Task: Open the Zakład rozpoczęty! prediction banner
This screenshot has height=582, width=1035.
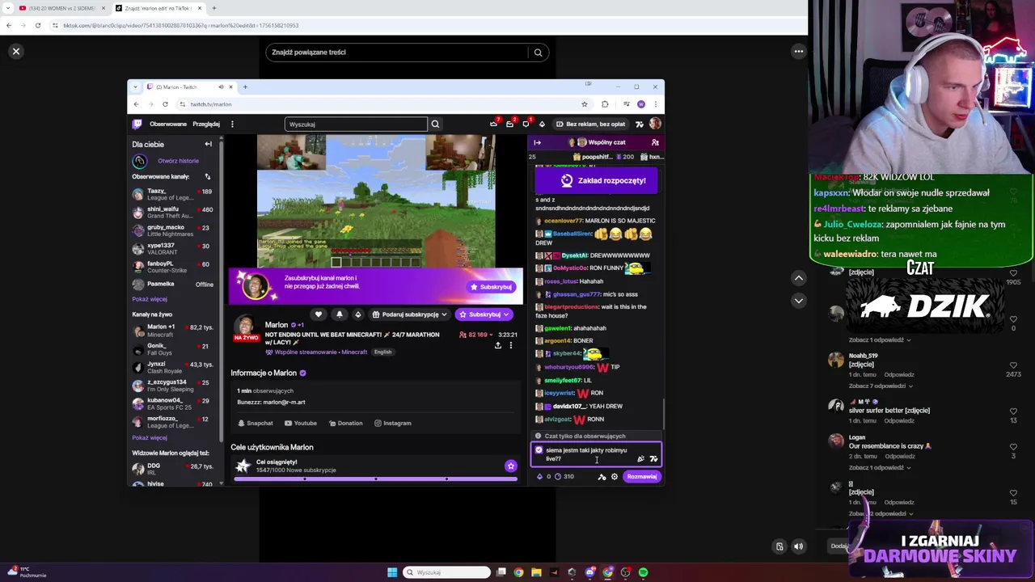Action: point(598,181)
